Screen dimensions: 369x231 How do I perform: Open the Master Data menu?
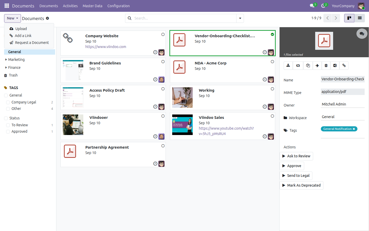93,6
